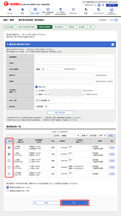Viewport: 121px width, 216px height.
Task: Open the 税金・各種料金払込み payment icon
Action: coord(48,9)
